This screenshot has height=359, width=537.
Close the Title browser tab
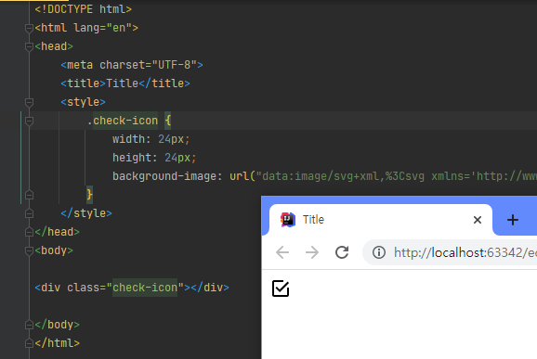(478, 220)
